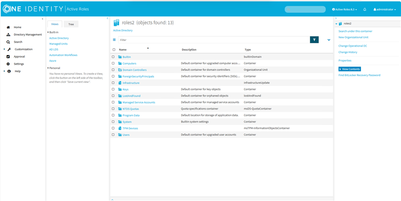Click the Managed Service Accounts folder icon
Viewport: 401px width, 201px height.
pyautogui.click(x=120, y=102)
